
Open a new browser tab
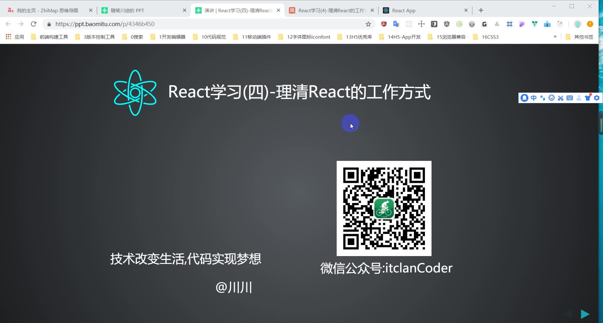(481, 10)
